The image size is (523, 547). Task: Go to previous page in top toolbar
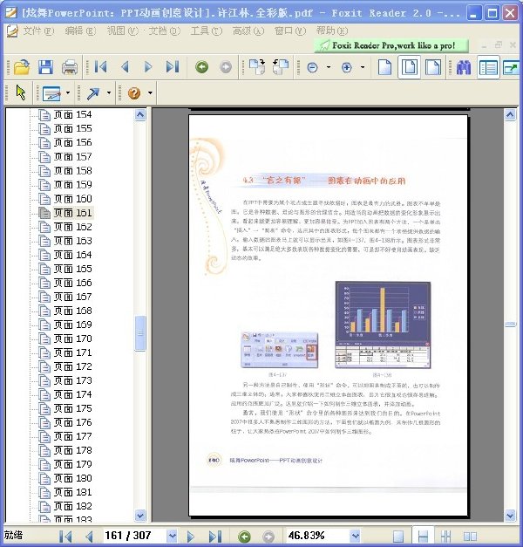pyautogui.click(x=125, y=66)
